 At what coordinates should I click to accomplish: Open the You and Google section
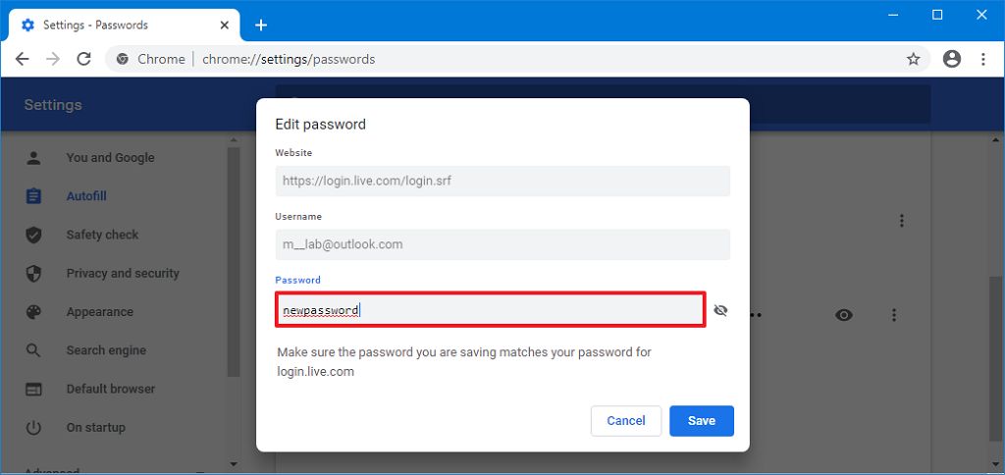pos(110,157)
